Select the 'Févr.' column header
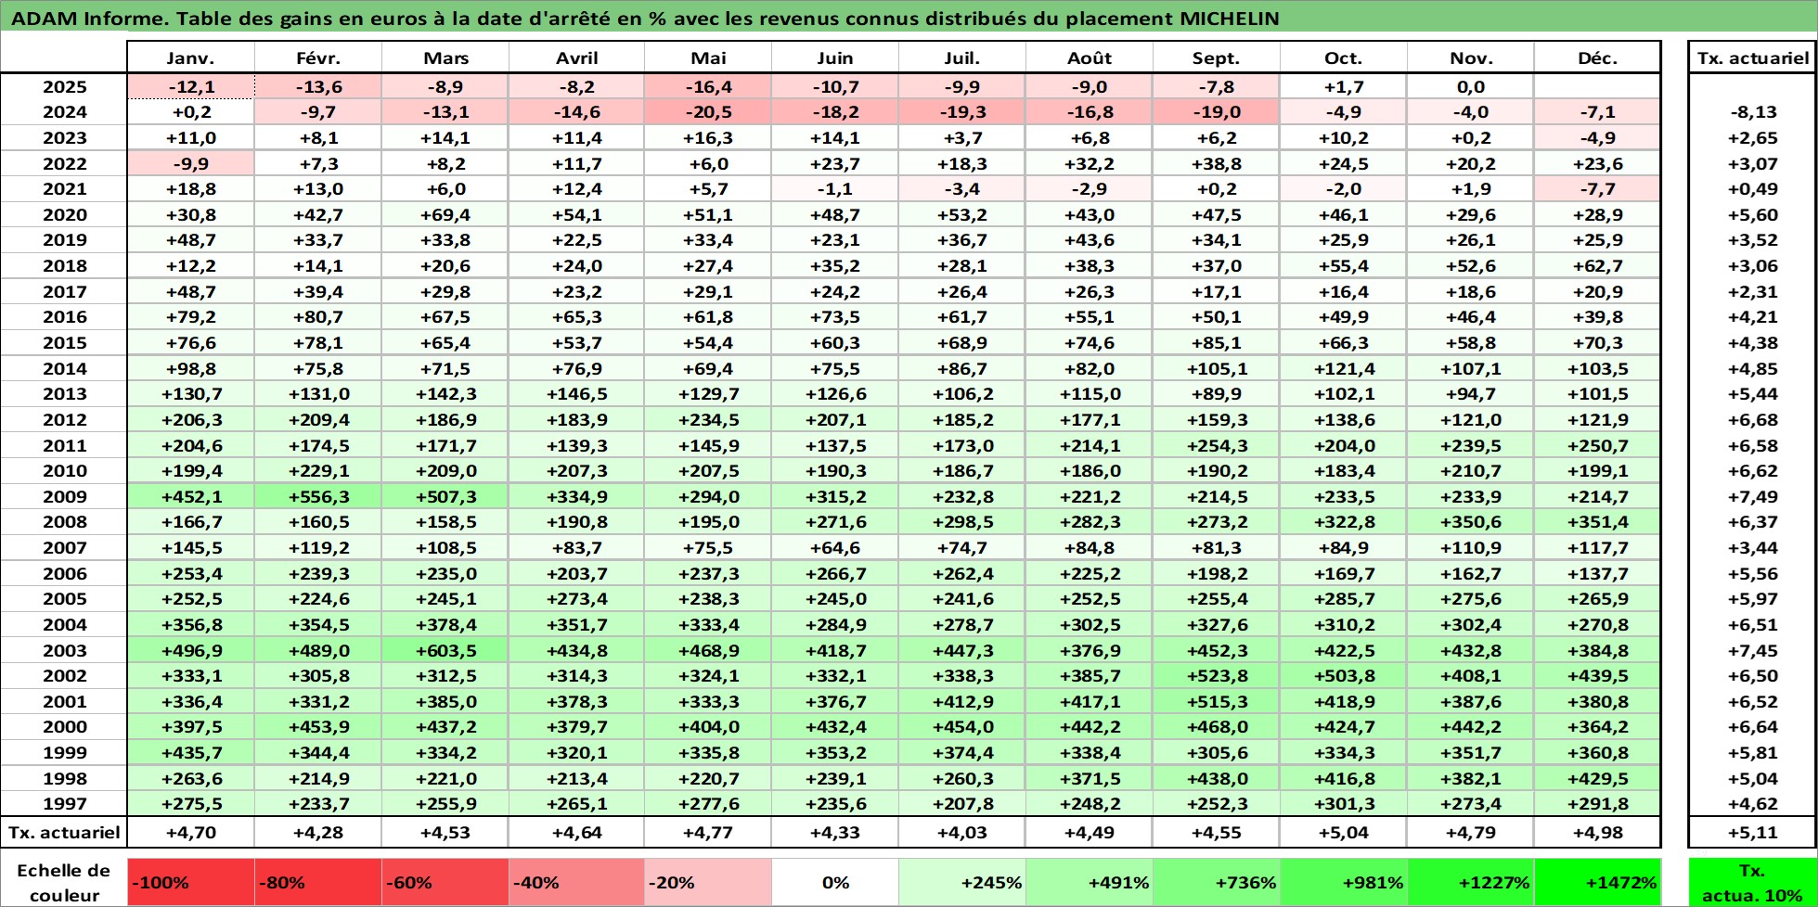The width and height of the screenshot is (1818, 907). point(318,57)
